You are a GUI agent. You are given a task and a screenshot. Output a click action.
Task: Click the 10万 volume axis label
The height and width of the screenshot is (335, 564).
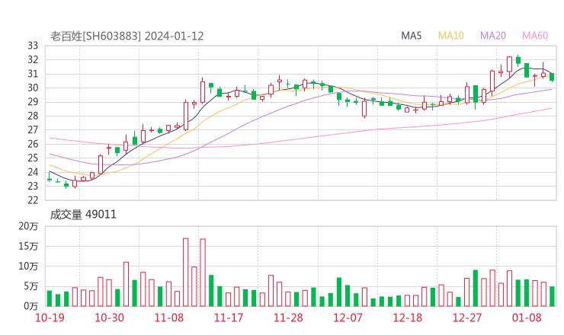point(28,266)
